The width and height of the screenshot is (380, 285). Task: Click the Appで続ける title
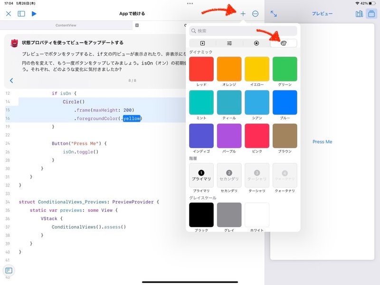[132, 14]
